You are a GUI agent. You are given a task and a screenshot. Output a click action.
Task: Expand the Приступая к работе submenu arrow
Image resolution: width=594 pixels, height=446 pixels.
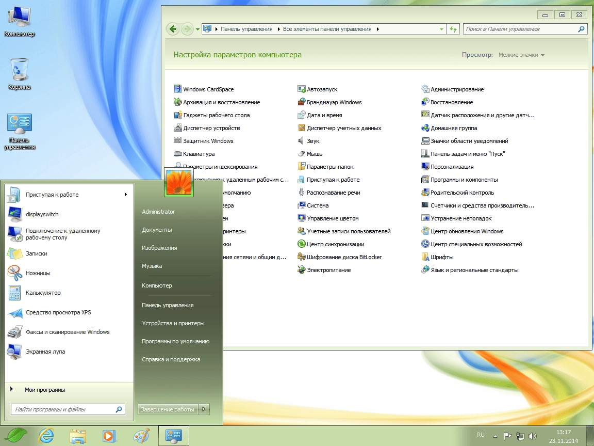pyautogui.click(x=125, y=195)
